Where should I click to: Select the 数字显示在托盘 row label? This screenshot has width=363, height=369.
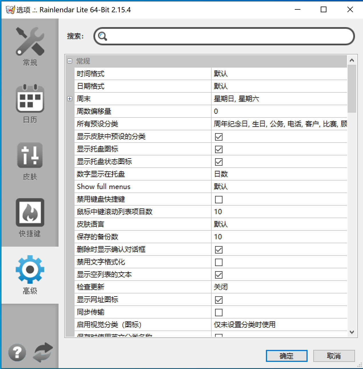tap(101, 174)
